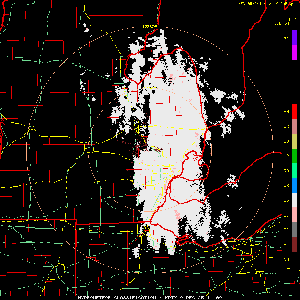This screenshot has height=300, width=300.
Task: Select the BD yellow legend block
Action: click(x=294, y=141)
